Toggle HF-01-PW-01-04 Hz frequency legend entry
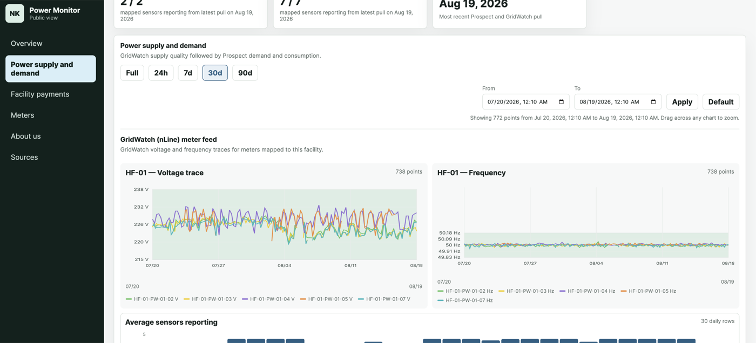 point(588,291)
